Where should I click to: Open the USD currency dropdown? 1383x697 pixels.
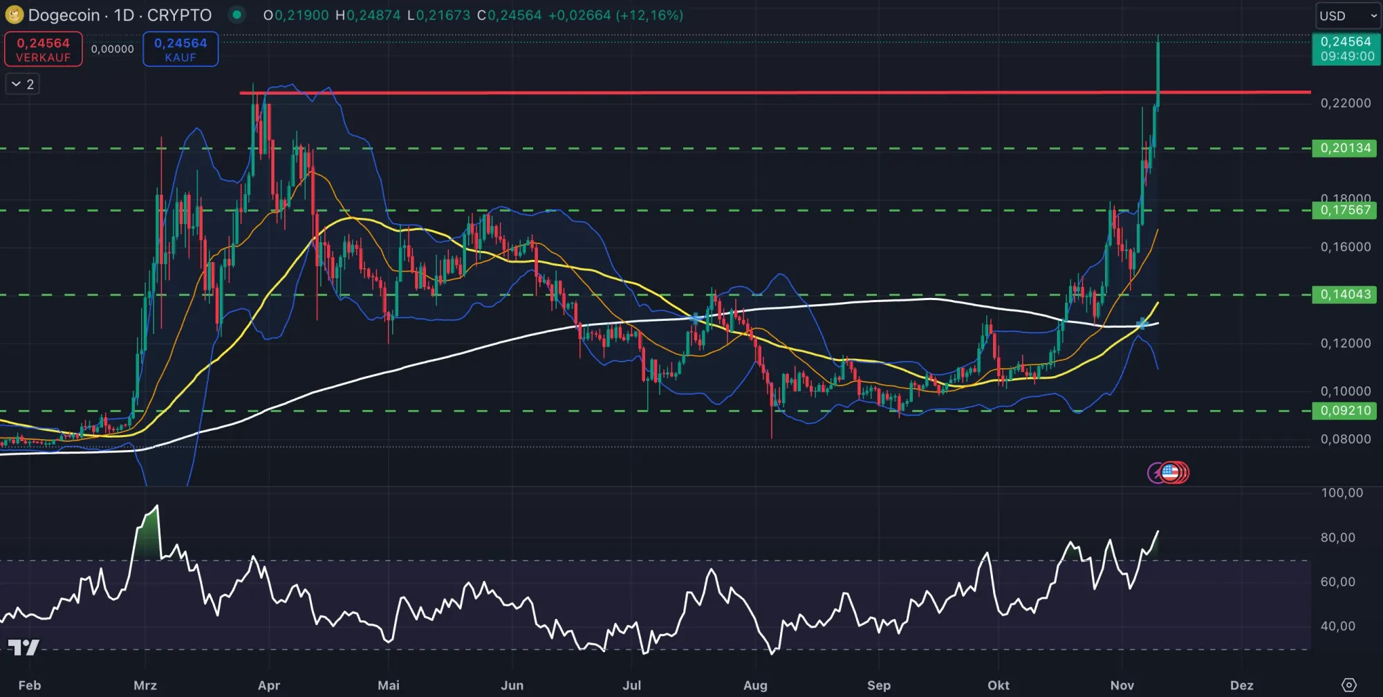[x=1348, y=15]
